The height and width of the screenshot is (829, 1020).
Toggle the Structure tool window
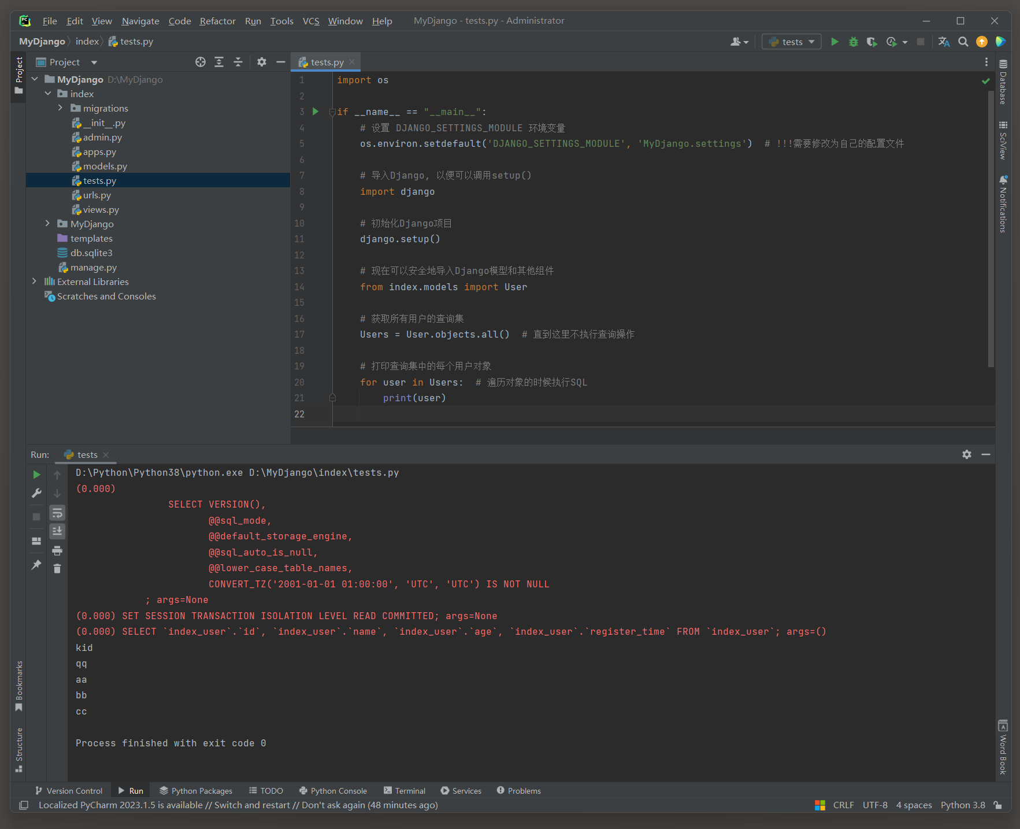(18, 750)
